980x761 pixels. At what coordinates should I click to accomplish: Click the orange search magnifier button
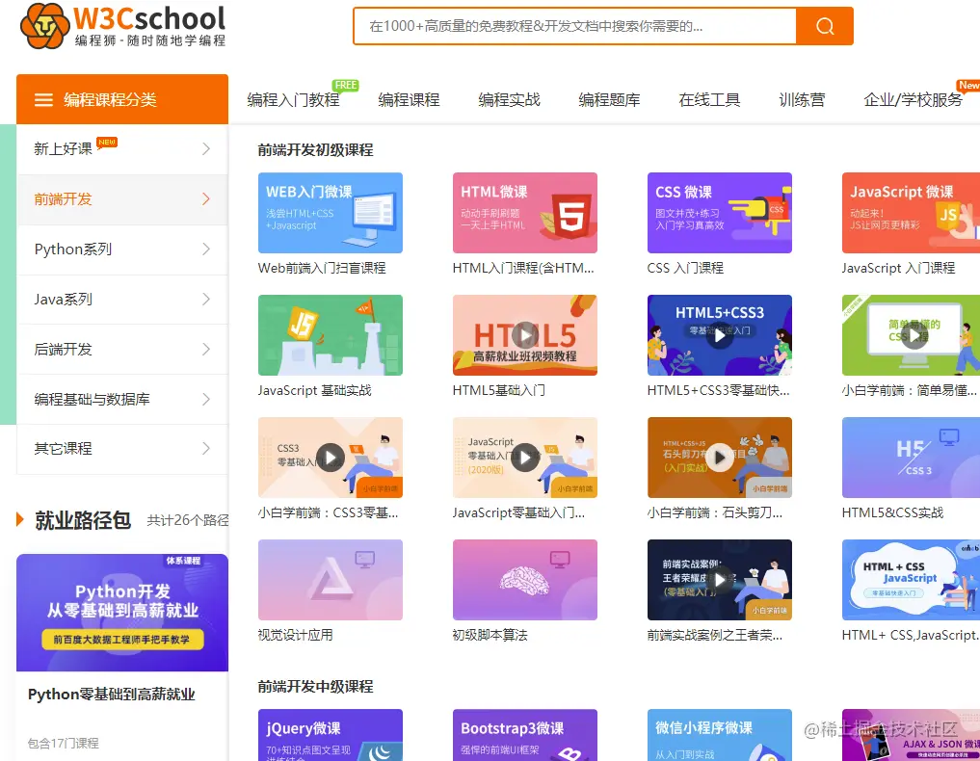[824, 26]
